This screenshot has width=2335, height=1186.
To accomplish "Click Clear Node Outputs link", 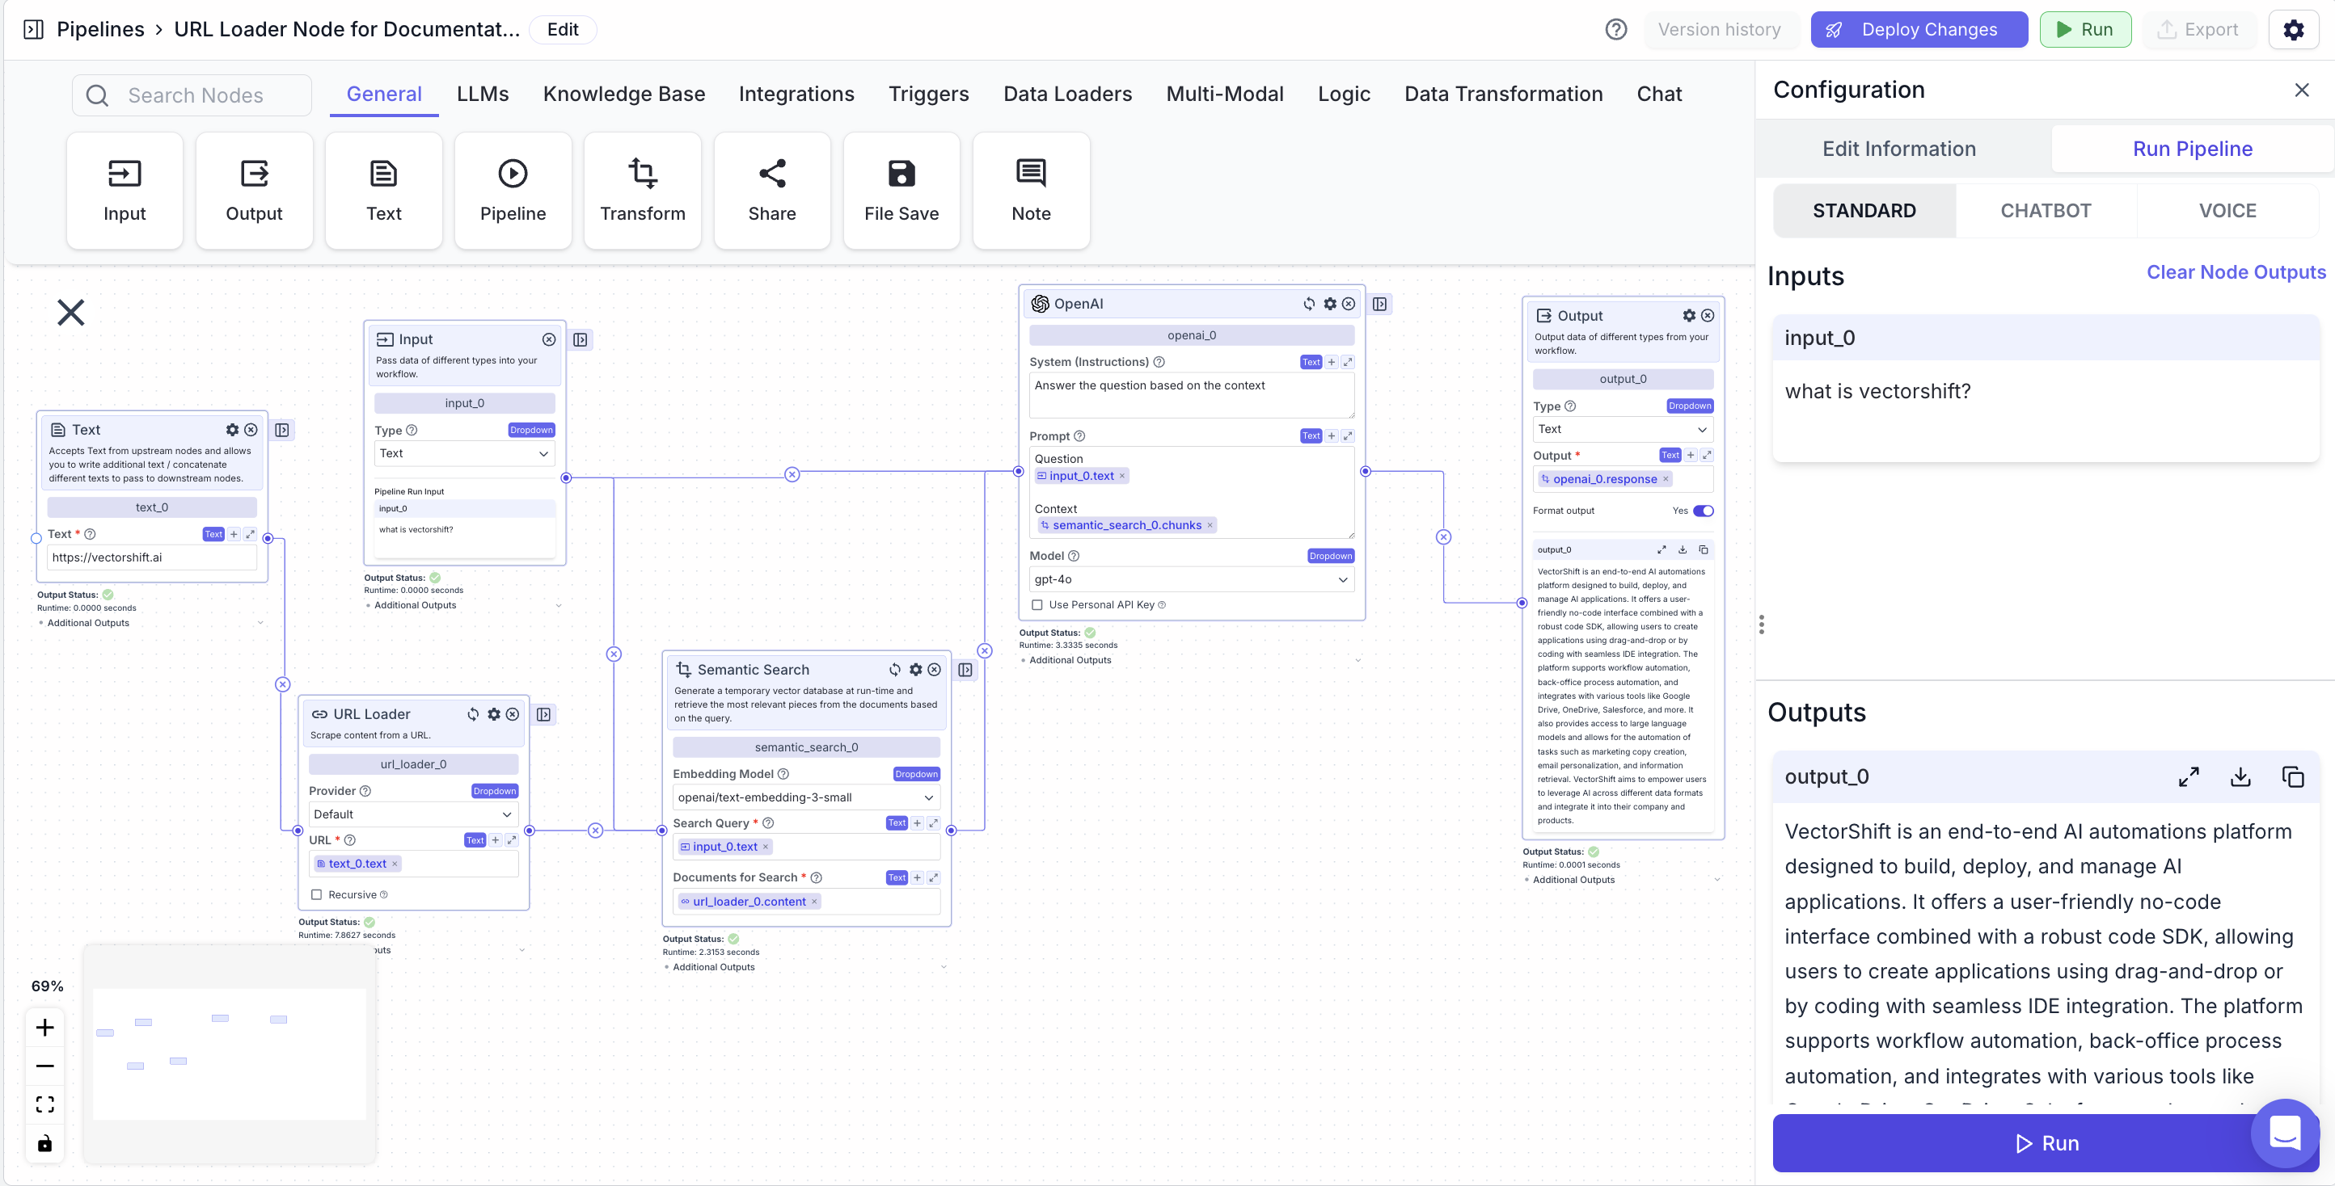I will [2236, 271].
